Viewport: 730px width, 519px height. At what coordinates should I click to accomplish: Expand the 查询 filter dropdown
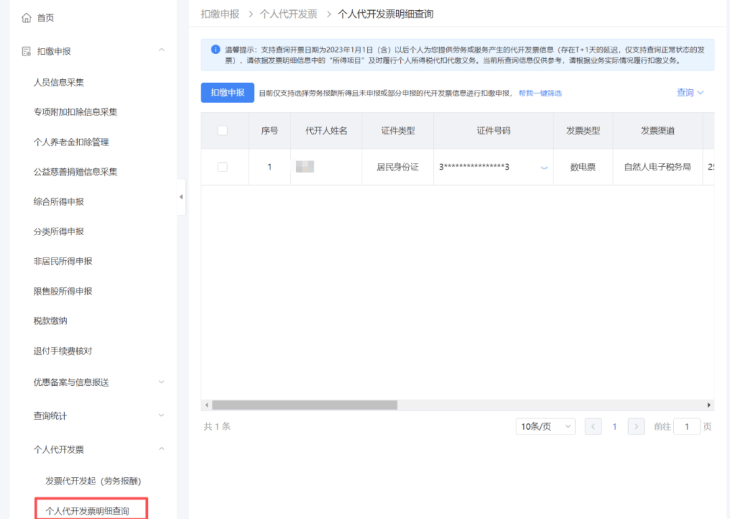[x=690, y=93]
